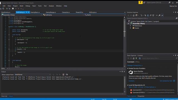Open the Help menu
The width and height of the screenshot is (178, 100).
click(x=65, y=6)
